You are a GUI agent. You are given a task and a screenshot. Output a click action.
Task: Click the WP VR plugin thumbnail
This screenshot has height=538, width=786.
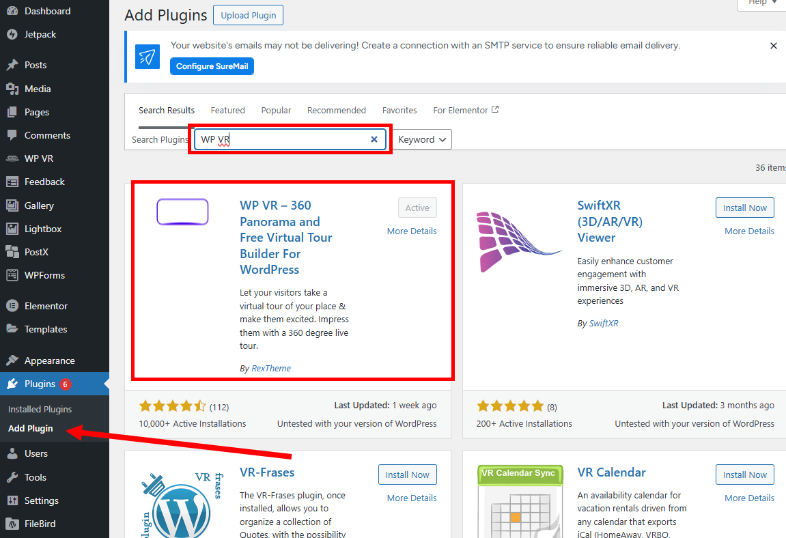click(x=182, y=212)
